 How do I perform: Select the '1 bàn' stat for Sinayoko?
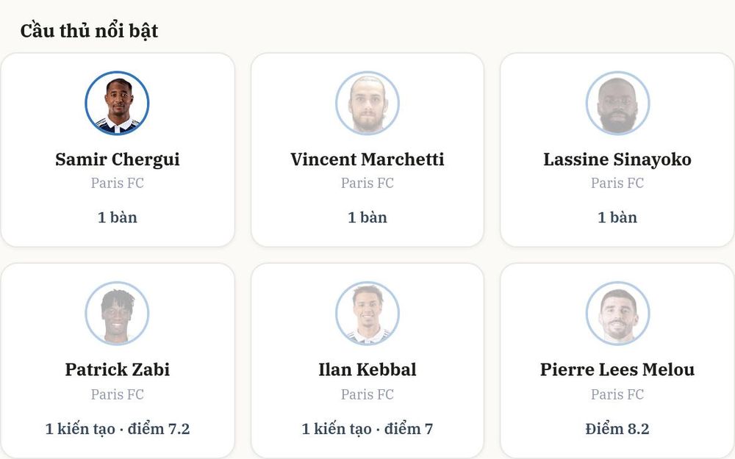617,217
